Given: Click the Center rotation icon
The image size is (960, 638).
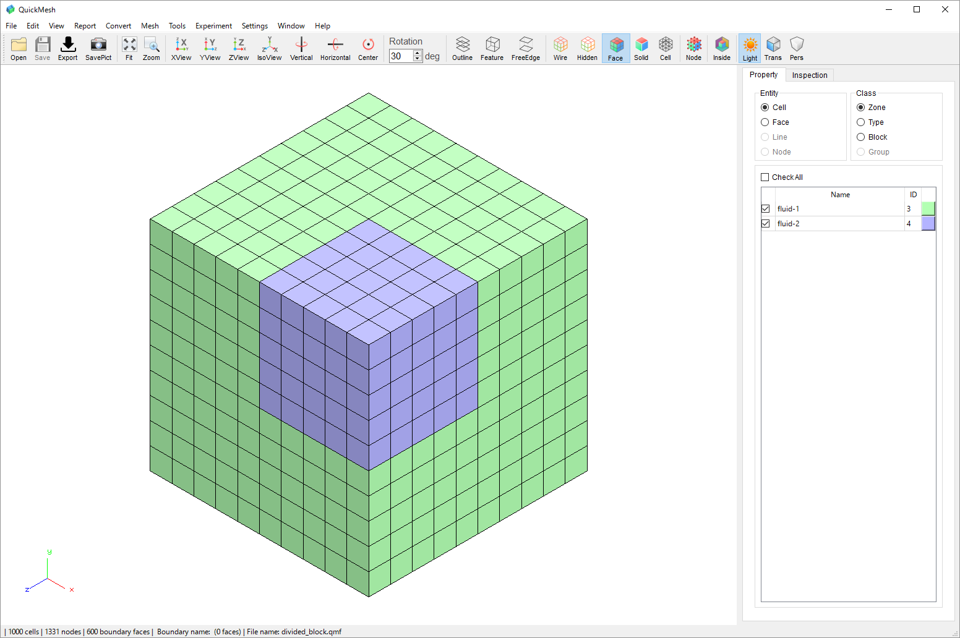Looking at the screenshot, I should tap(368, 48).
